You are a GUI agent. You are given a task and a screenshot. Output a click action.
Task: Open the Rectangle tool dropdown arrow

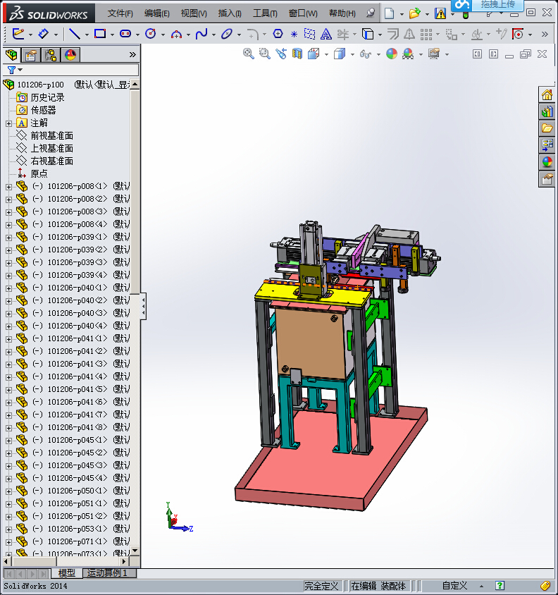point(112,35)
